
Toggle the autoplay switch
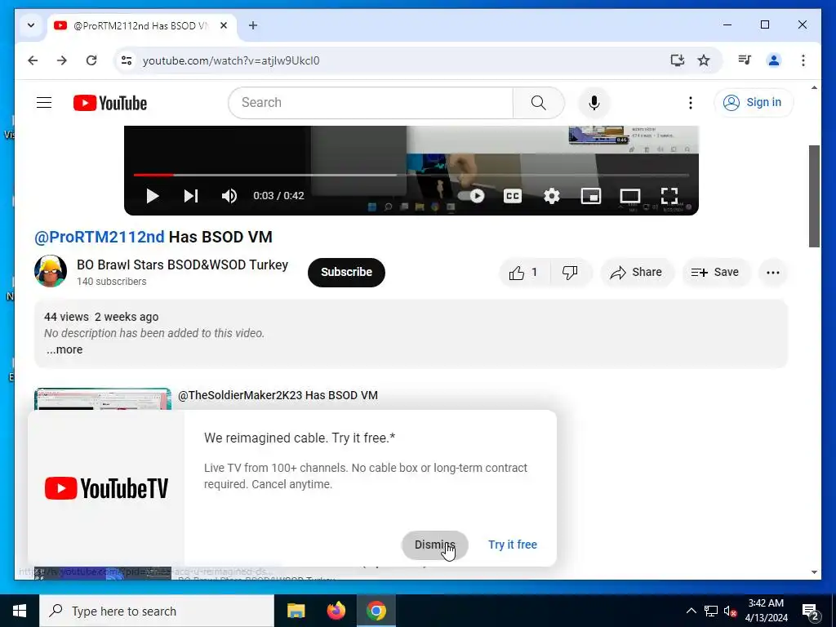pos(471,196)
